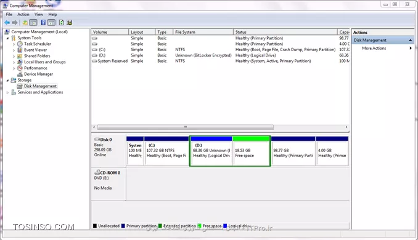
Task: Click the Capacity column header at right edge
Action: (x=343, y=32)
